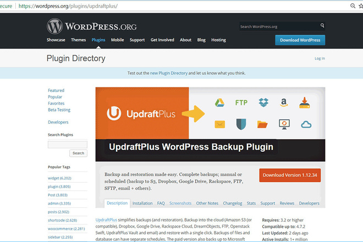
Task: Click the blue shield vault icon
Action: (x=241, y=124)
